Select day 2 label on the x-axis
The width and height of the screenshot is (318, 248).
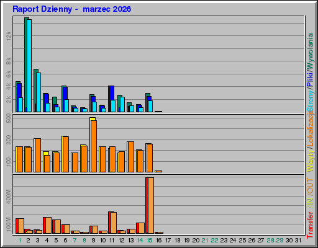pyautogui.click(x=28, y=241)
